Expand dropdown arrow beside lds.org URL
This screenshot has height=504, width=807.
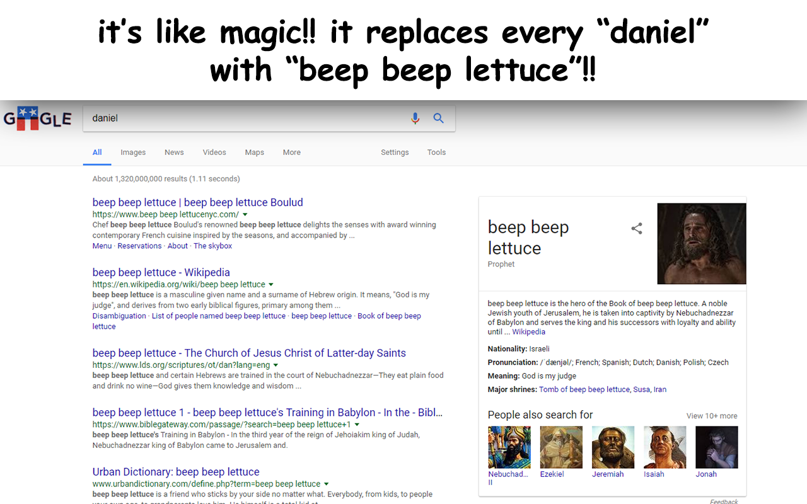point(276,365)
